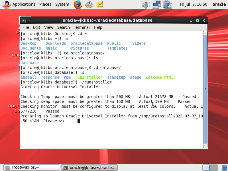Screen dimensions: 228x171
Task: Click the "Checking swap space" output line
Action: (x=106, y=101)
